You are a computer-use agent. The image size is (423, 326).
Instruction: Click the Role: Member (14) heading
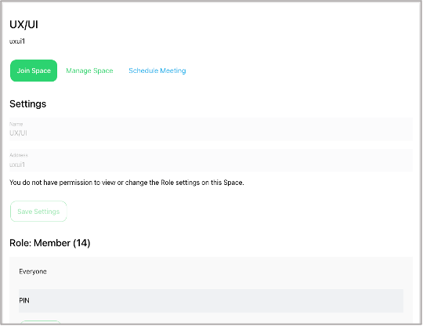click(x=50, y=243)
